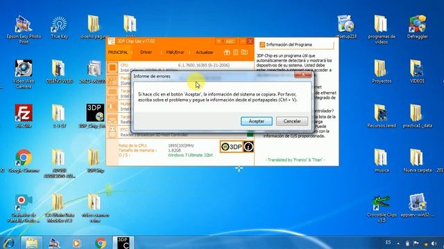
Task: Select the Crocodile Clips desktop shortcut
Action: [x=382, y=208]
